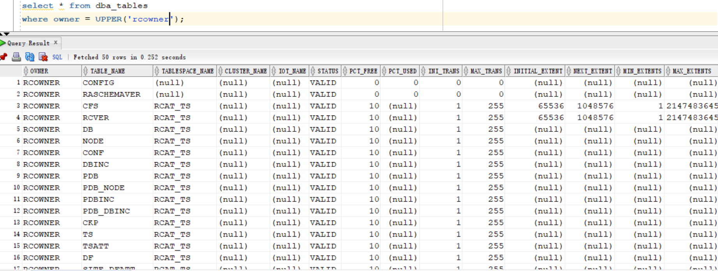This screenshot has width=718, height=271.
Task: Click the delete row icon with red X
Action: click(43, 57)
